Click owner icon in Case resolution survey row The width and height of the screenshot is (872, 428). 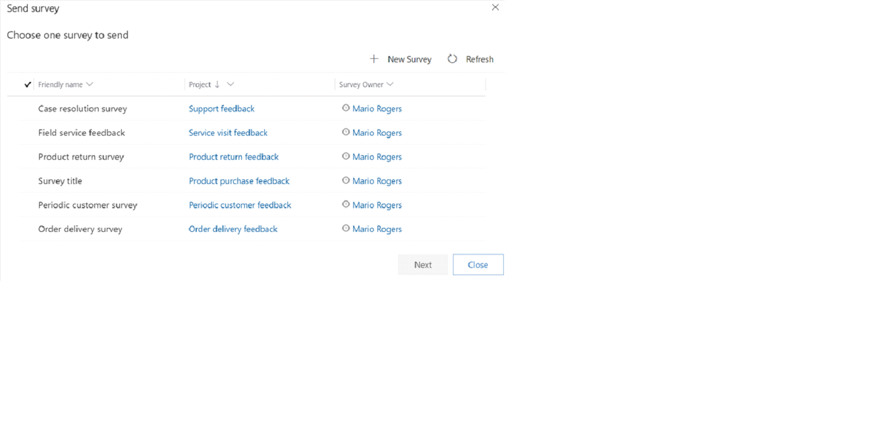pos(346,108)
